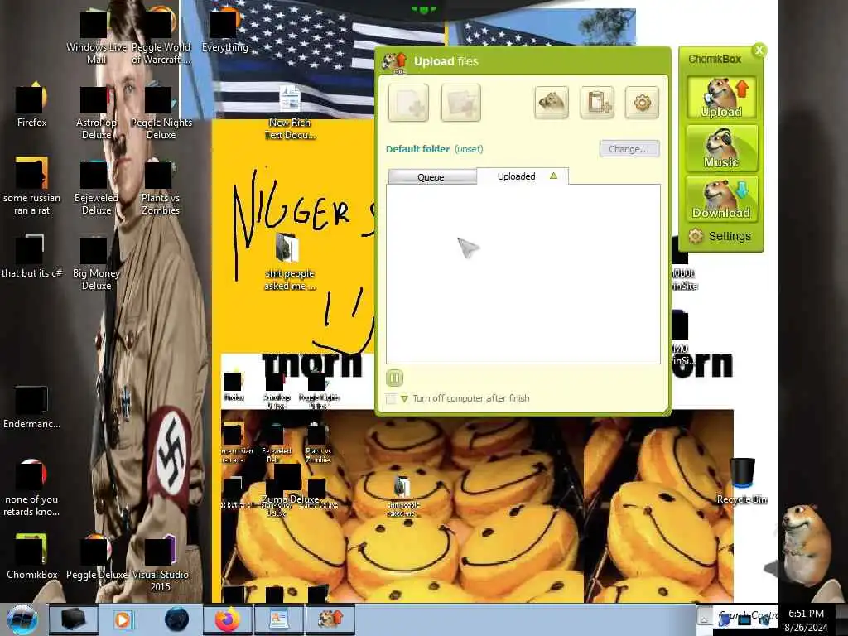Viewport: 848px width, 636px height.
Task: Select the Peggle Deluxe desktop icon
Action: (96, 557)
